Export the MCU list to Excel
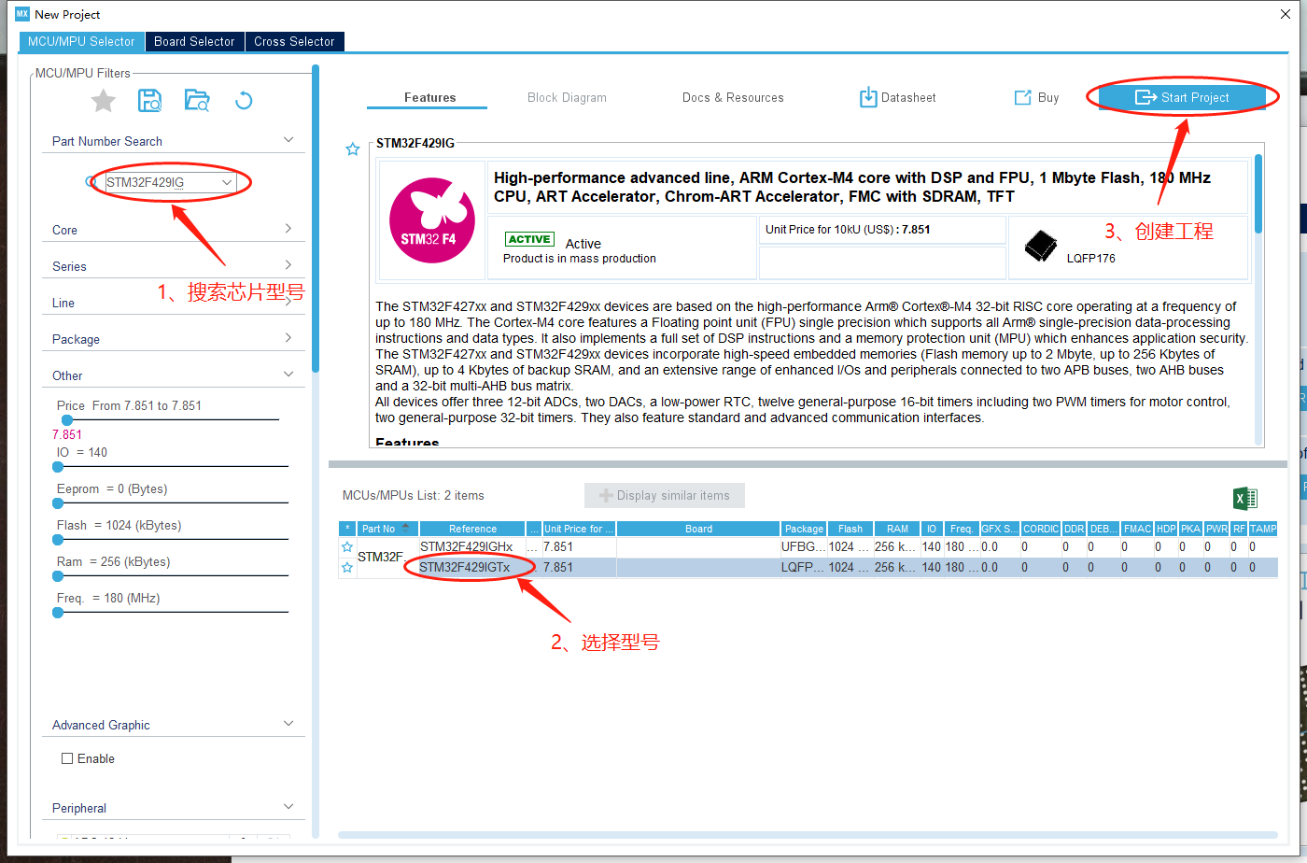The height and width of the screenshot is (863, 1307). click(x=1245, y=498)
